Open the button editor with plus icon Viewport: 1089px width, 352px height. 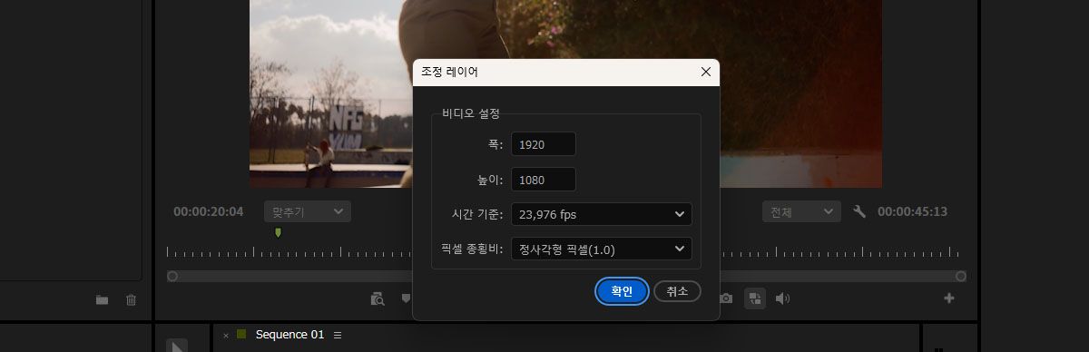949,298
